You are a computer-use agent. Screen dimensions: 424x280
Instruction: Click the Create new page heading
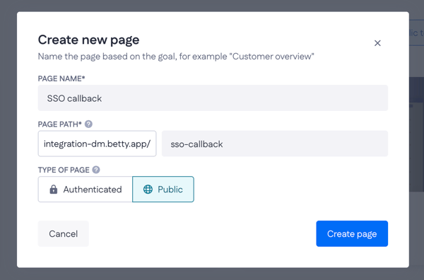pyautogui.click(x=89, y=40)
